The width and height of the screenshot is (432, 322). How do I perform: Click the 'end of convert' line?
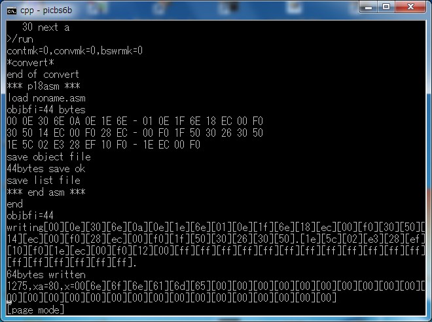43,75
